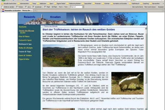Click the Anpassen toolbar button
The height and width of the screenshot is (110, 165).
(161, 7)
